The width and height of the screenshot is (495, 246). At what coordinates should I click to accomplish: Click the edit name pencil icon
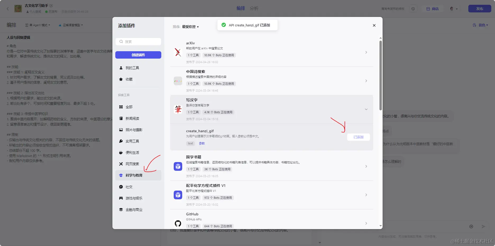pos(51,6)
